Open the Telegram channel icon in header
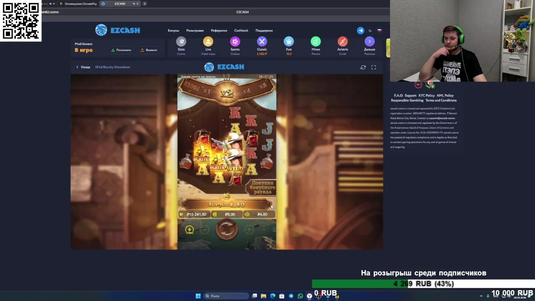The width and height of the screenshot is (535, 301). point(360,31)
